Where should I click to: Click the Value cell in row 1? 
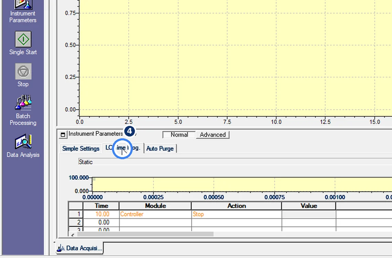click(309, 214)
